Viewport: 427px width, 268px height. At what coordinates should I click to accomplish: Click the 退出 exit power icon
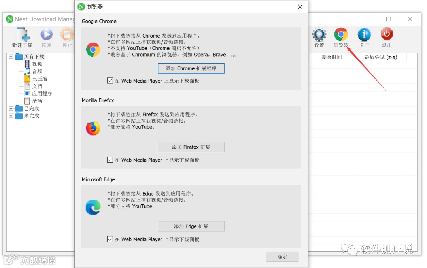click(387, 34)
